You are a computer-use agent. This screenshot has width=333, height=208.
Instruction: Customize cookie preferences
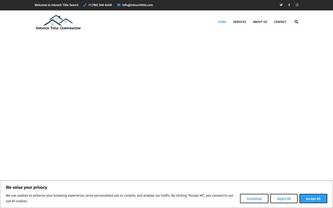tap(254, 199)
